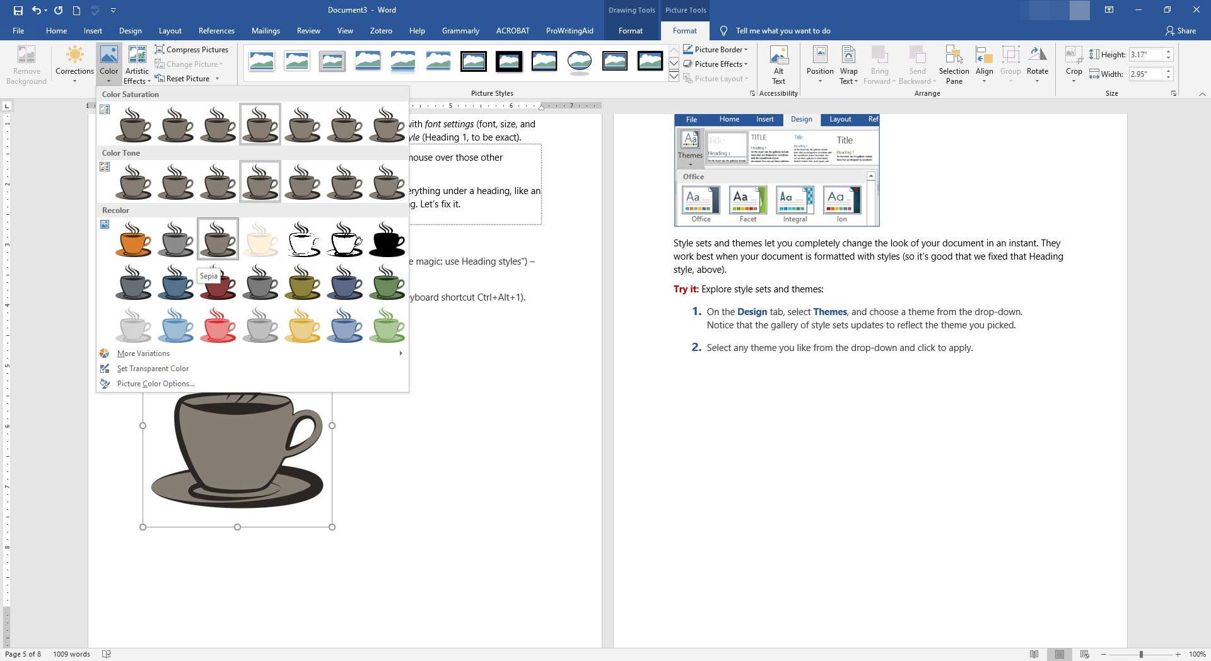Click Tell me what you want to do

click(783, 31)
